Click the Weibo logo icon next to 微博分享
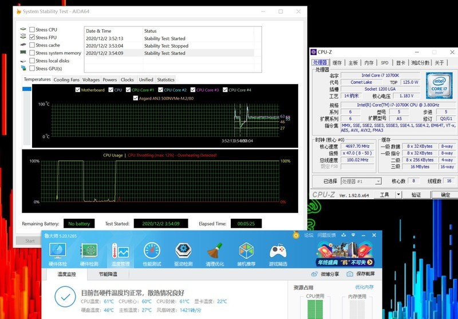The height and width of the screenshot is (319, 458). point(314,274)
